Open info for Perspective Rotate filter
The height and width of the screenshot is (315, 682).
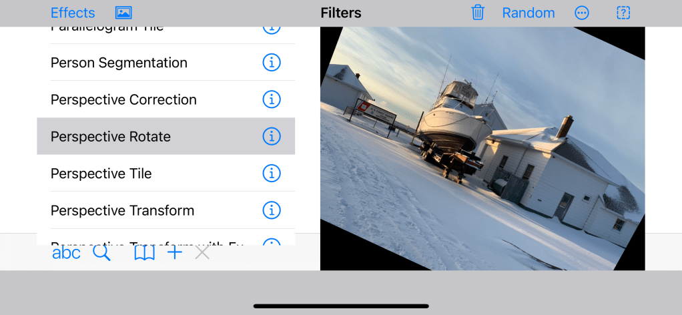click(271, 136)
